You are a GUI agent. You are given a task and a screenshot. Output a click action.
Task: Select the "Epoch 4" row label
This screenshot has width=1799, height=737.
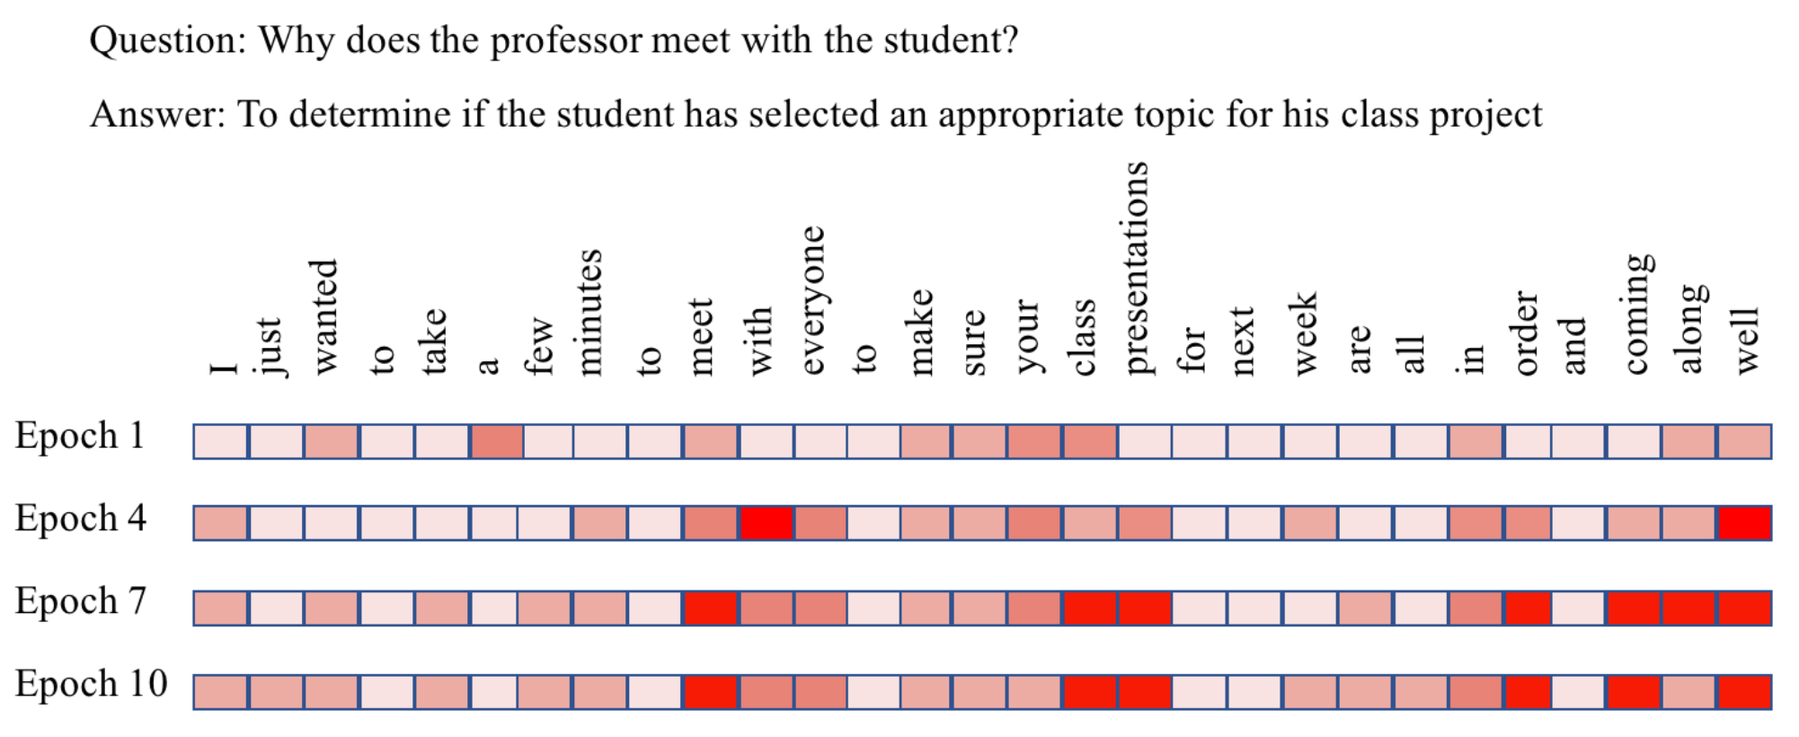pos(80,519)
